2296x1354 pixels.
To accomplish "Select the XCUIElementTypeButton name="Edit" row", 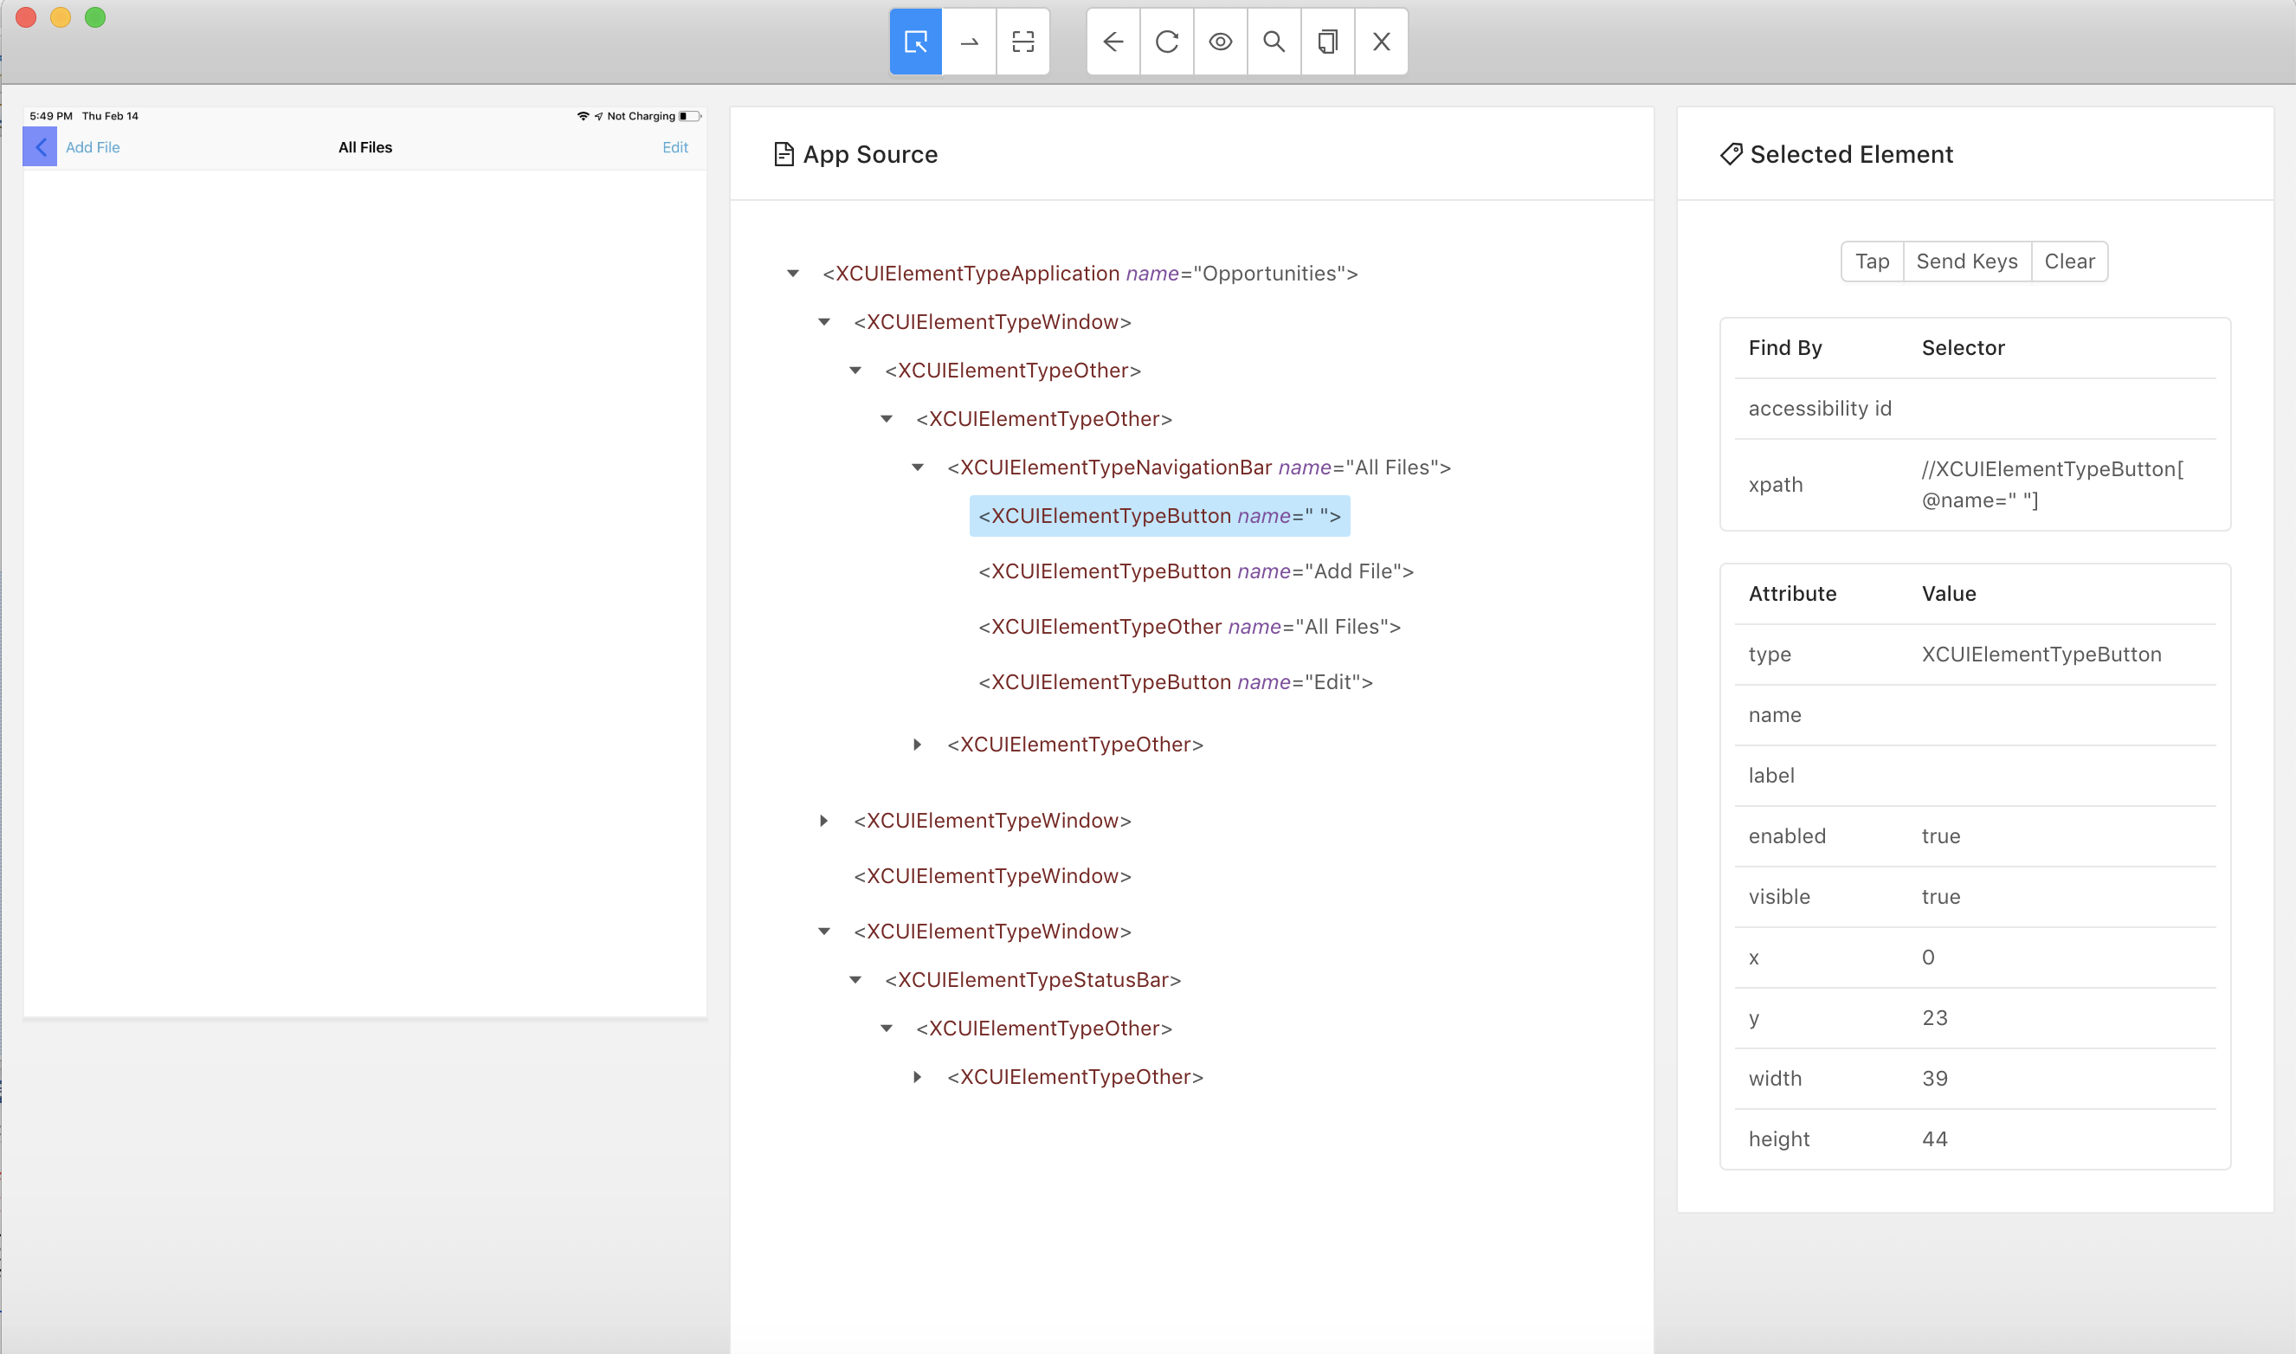I will coord(1175,682).
